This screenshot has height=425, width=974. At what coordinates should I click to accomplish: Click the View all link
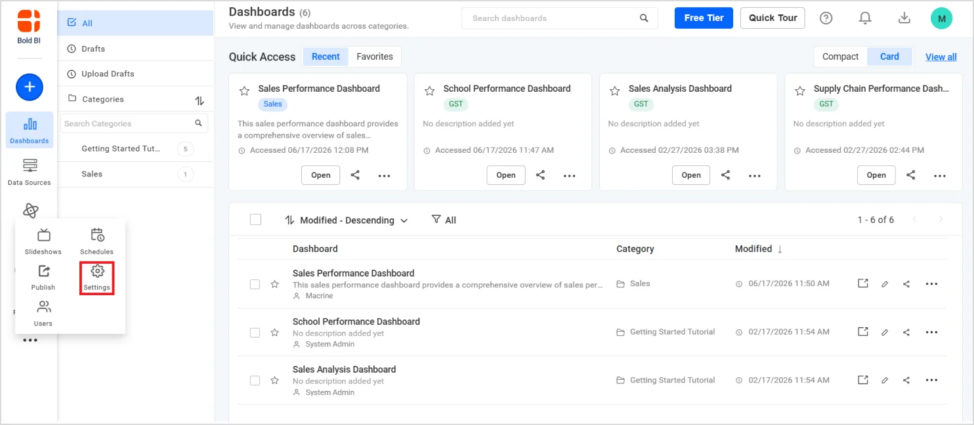tap(941, 57)
